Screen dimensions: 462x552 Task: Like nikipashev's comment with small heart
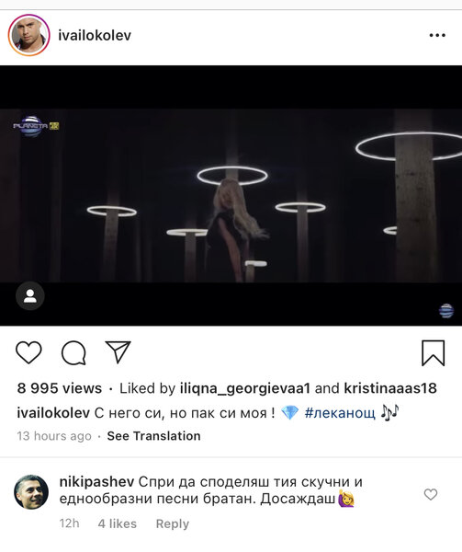click(431, 494)
